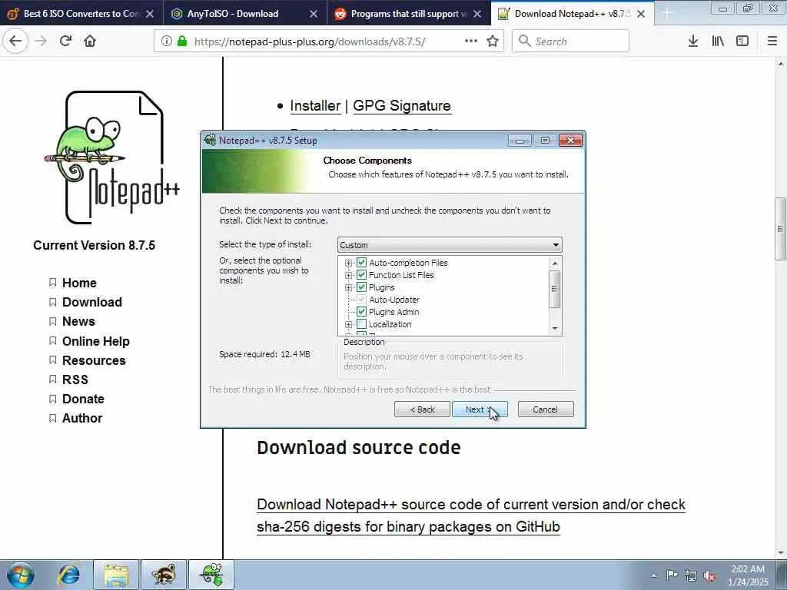Click the browser forward arrow

point(42,41)
